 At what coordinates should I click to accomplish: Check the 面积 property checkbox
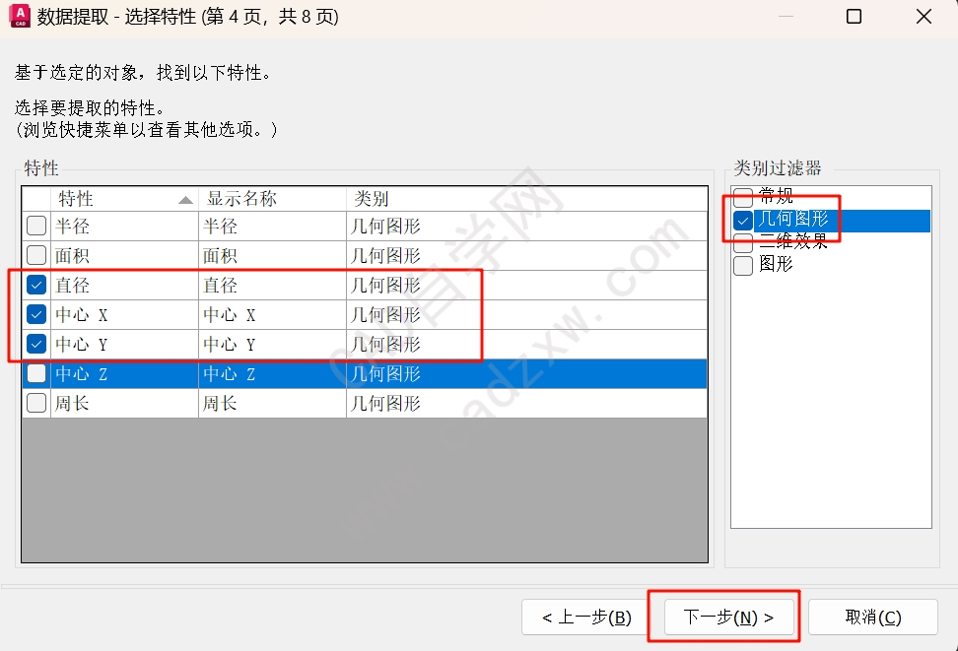(x=36, y=255)
